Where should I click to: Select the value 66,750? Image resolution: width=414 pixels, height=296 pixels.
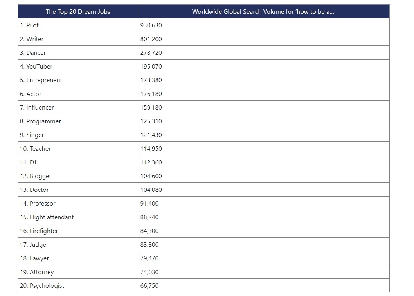pyautogui.click(x=149, y=286)
